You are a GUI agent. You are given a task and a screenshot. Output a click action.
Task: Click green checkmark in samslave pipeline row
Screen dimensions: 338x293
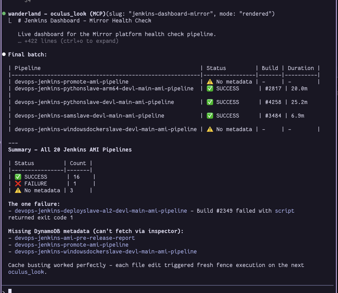pyautogui.click(x=210, y=116)
